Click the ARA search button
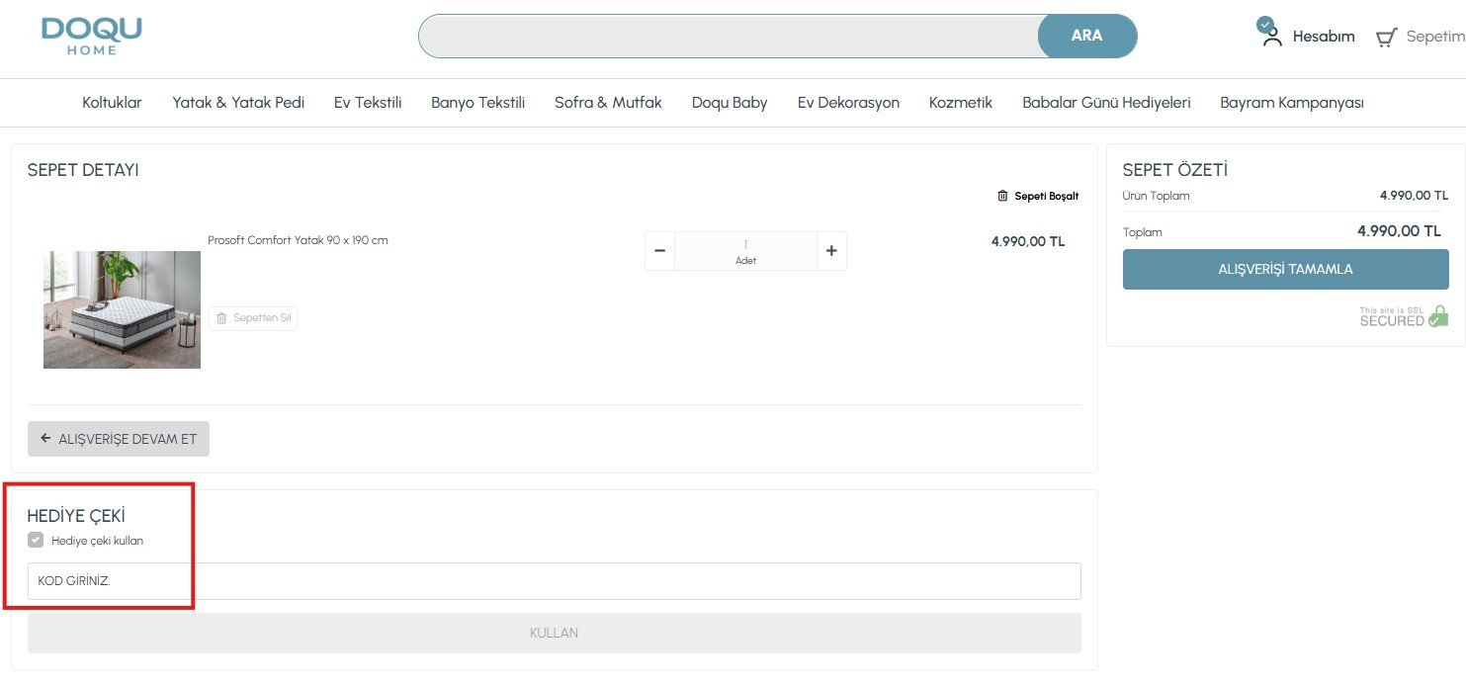This screenshot has width=1466, height=685. coord(1087,36)
